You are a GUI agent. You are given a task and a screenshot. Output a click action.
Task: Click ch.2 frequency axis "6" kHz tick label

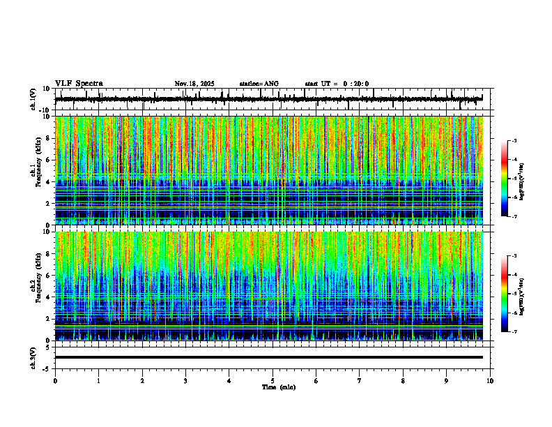(49, 275)
